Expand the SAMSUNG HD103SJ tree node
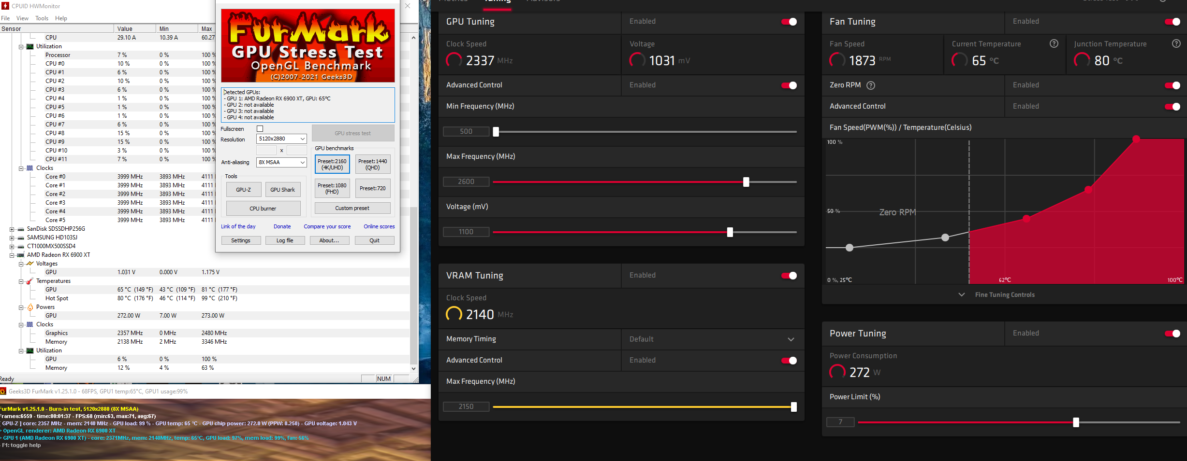 tap(12, 237)
